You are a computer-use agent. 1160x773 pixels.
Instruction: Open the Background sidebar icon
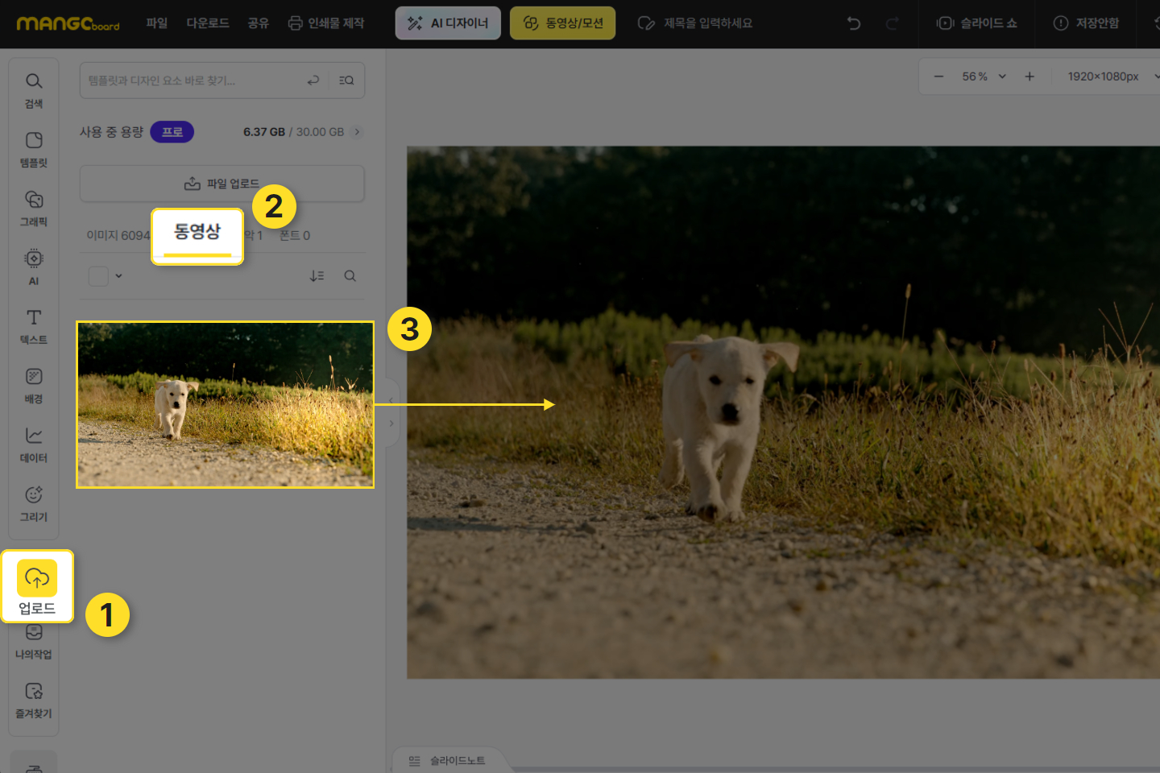click(x=33, y=385)
